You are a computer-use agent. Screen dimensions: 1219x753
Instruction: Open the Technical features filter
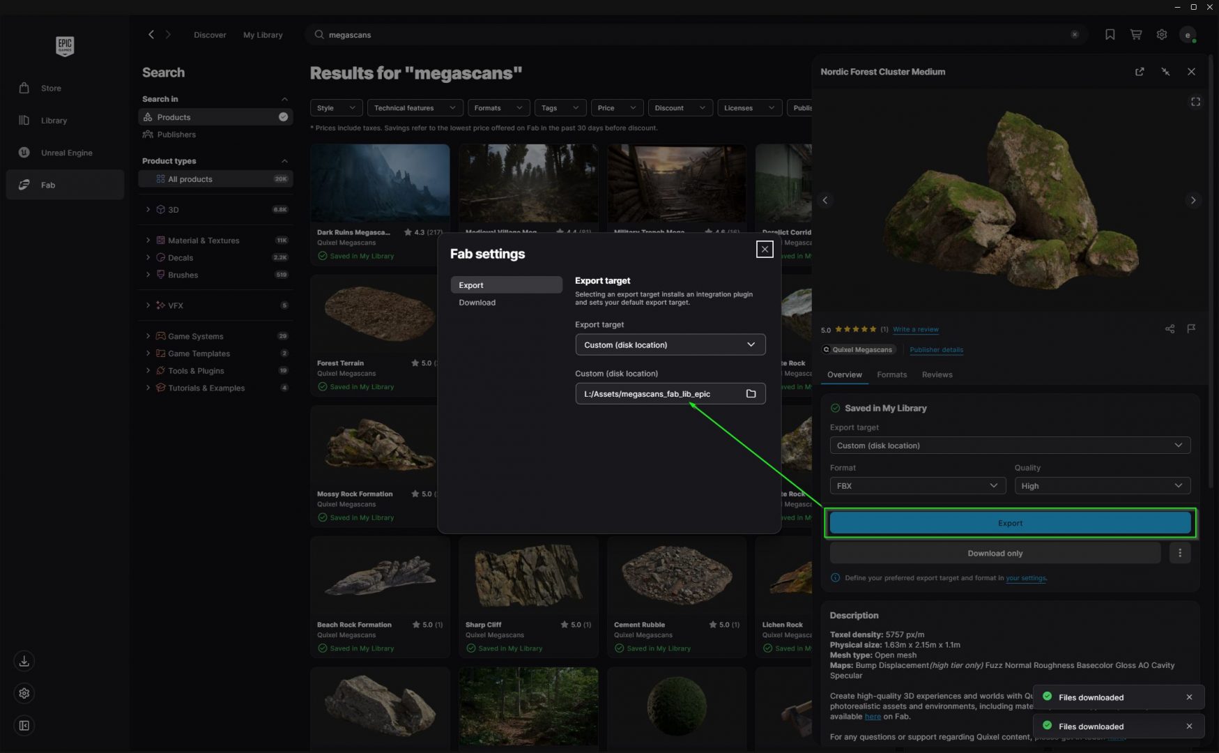[x=415, y=108]
